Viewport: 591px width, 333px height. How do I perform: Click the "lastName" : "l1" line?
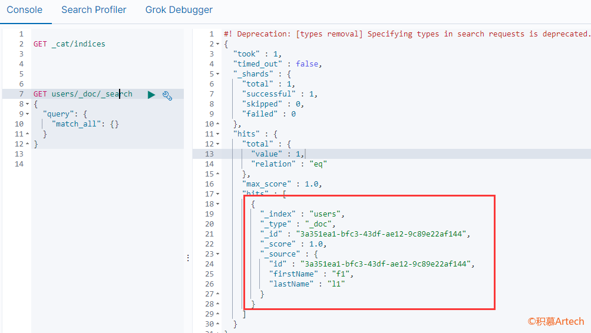[x=307, y=284]
